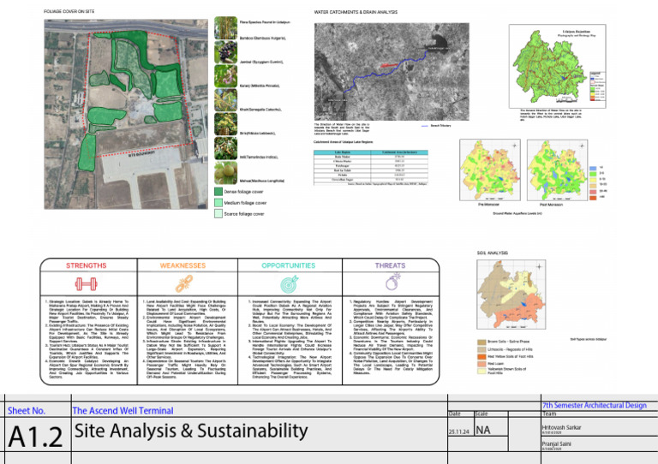
Task: Click the Yellowish Brown Soils swatch
Action: tap(482, 371)
